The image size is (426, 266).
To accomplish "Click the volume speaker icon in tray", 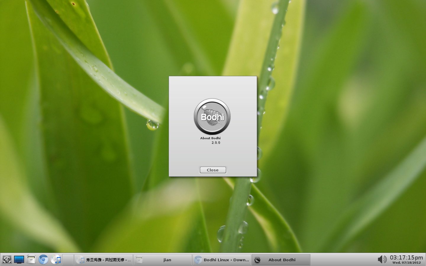I will pos(382,259).
